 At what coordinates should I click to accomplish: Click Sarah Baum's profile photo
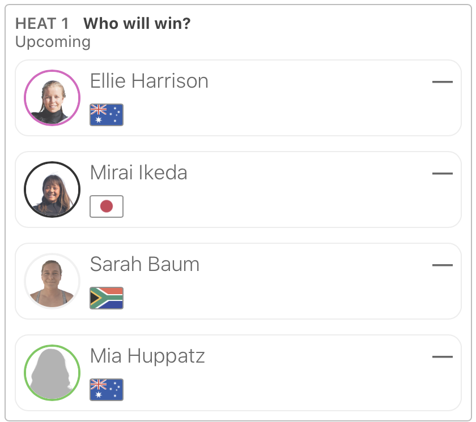[52, 281]
